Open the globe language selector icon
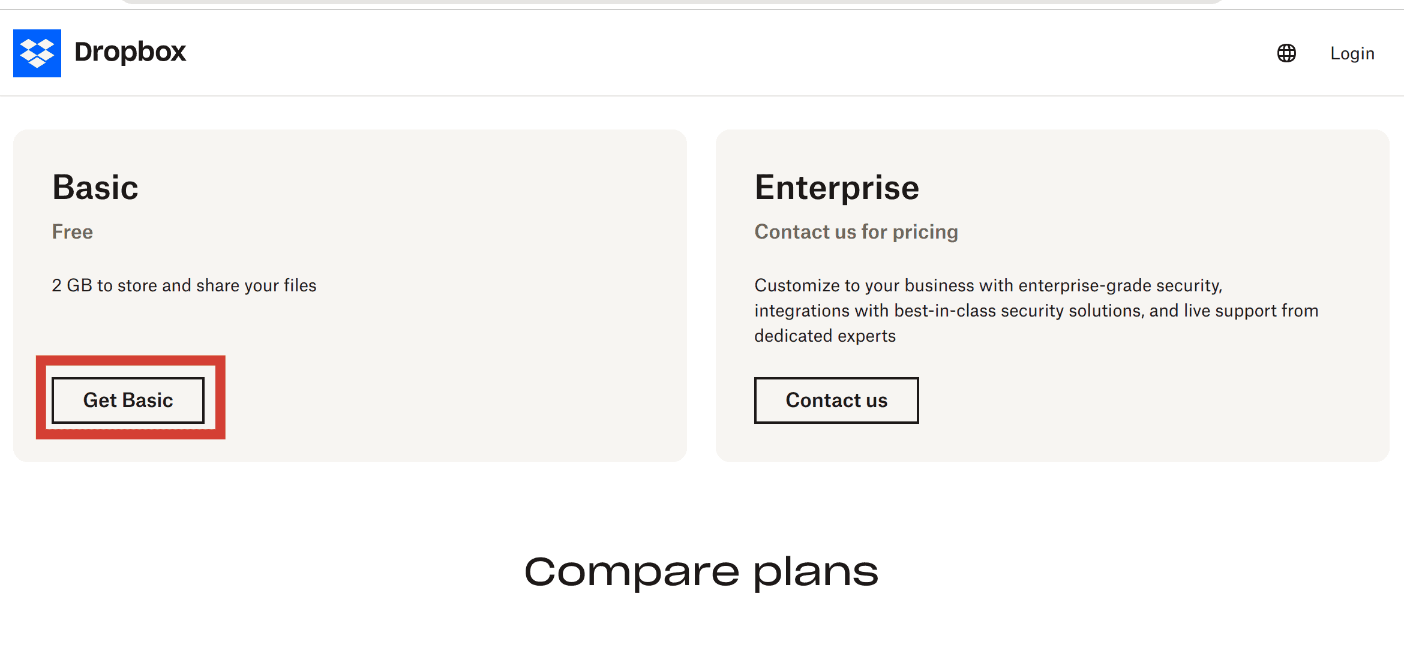 (x=1286, y=53)
